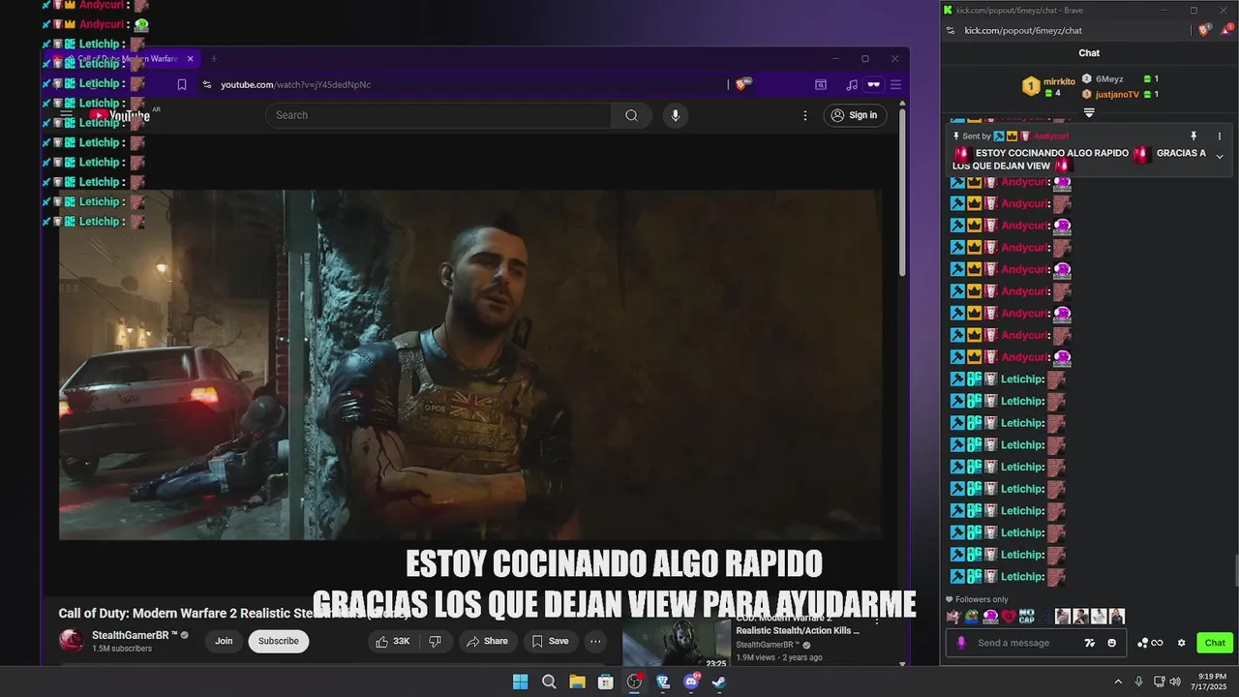Click mirrkito in gift leaderboard
Image resolution: width=1239 pixels, height=697 pixels.
1060,81
